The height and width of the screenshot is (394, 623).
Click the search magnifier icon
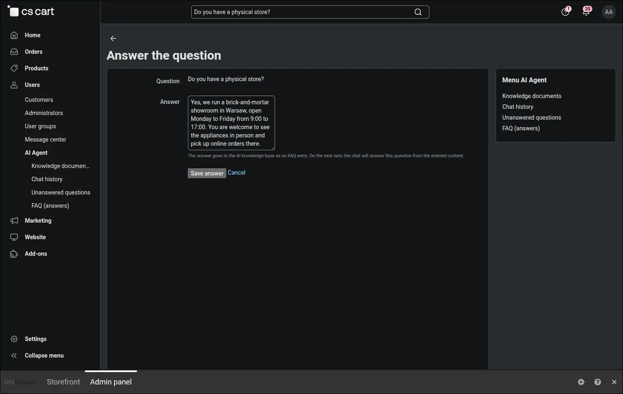coord(418,12)
